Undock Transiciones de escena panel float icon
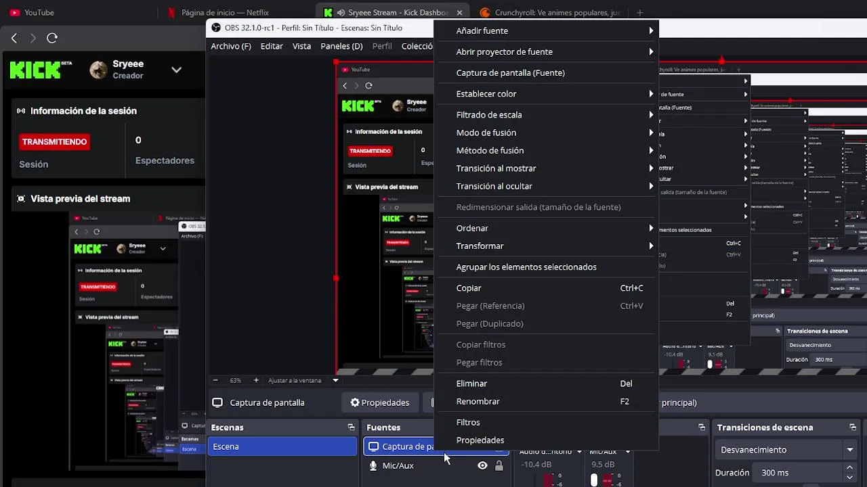The image size is (867, 487). point(853,427)
